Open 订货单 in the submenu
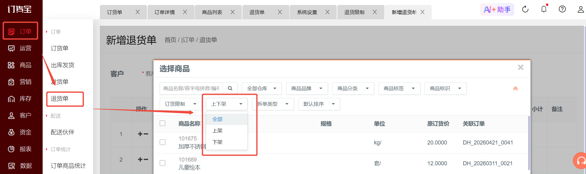The height and width of the screenshot is (174, 586). (59, 48)
